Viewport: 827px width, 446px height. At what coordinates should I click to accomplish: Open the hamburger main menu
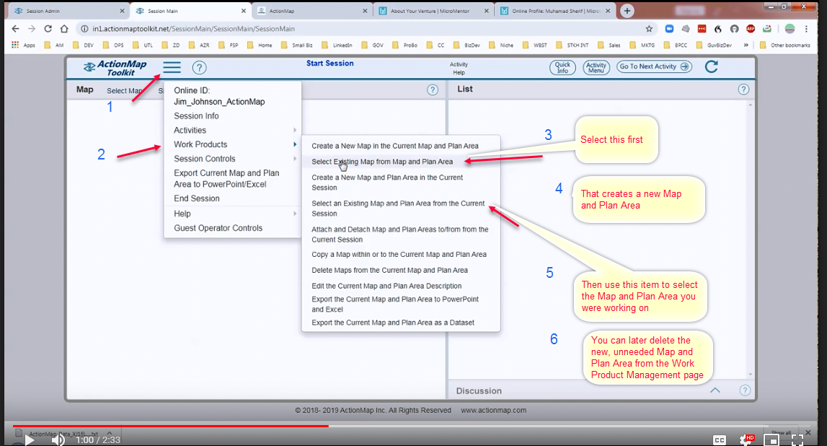[x=172, y=67]
